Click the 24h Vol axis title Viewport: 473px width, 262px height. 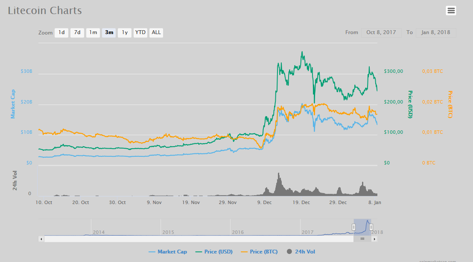click(x=15, y=180)
